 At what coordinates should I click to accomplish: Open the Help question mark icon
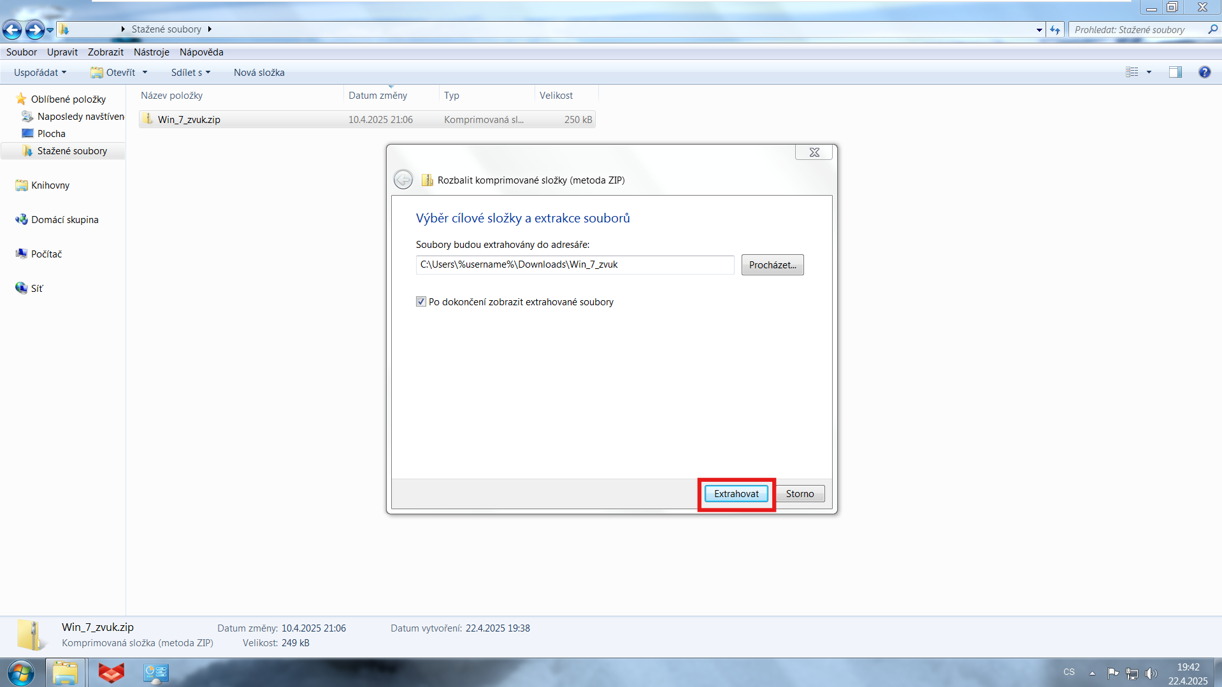tap(1204, 72)
